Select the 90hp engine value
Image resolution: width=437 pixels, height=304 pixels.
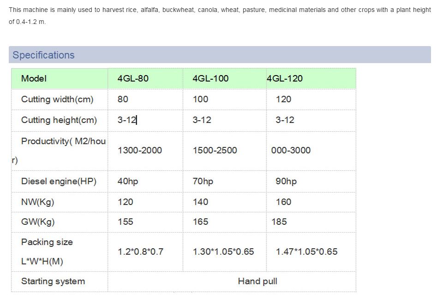pos(286,181)
